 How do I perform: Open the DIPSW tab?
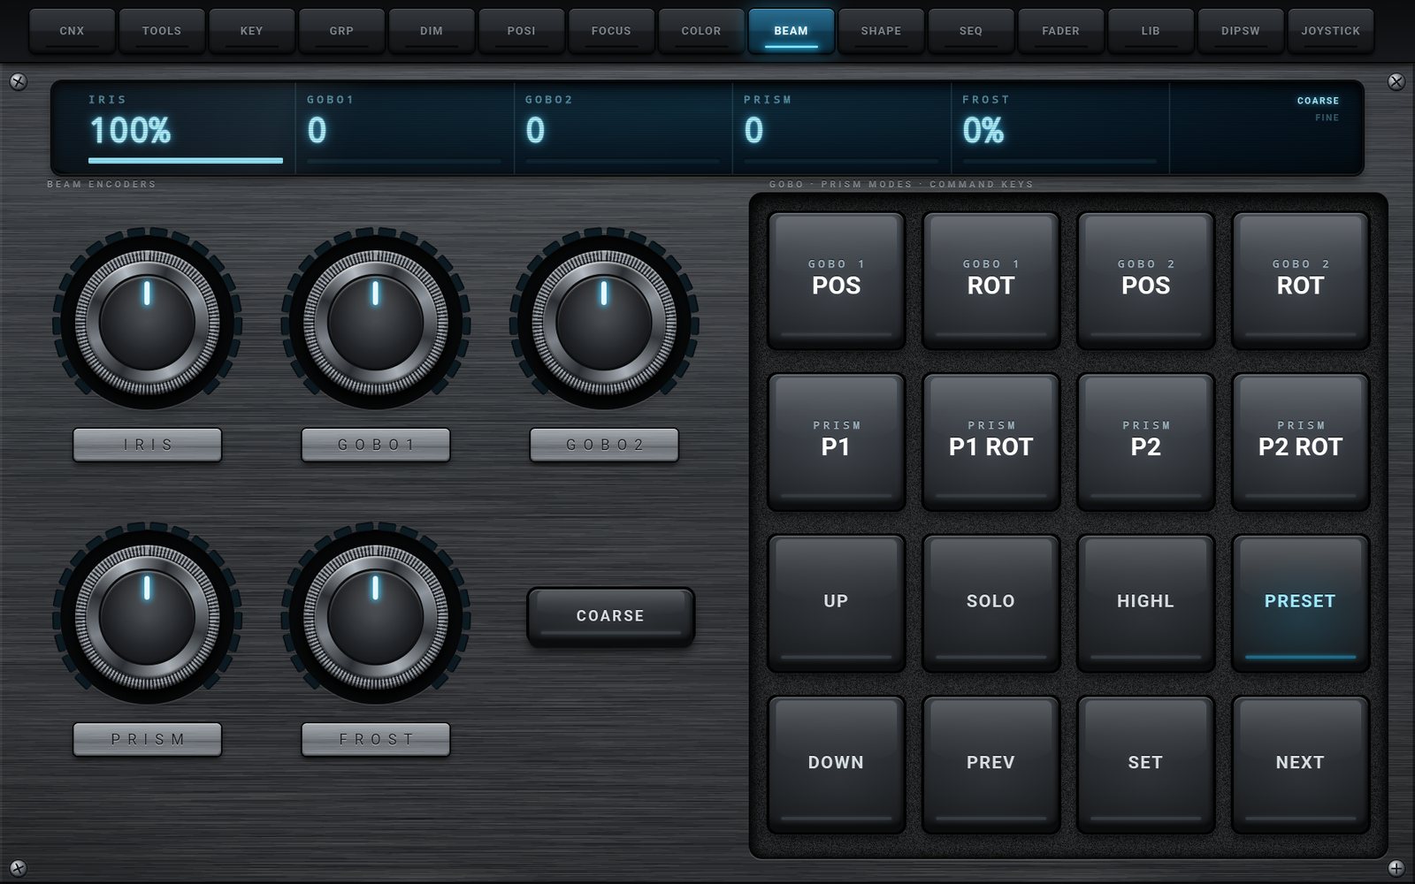[1241, 31]
